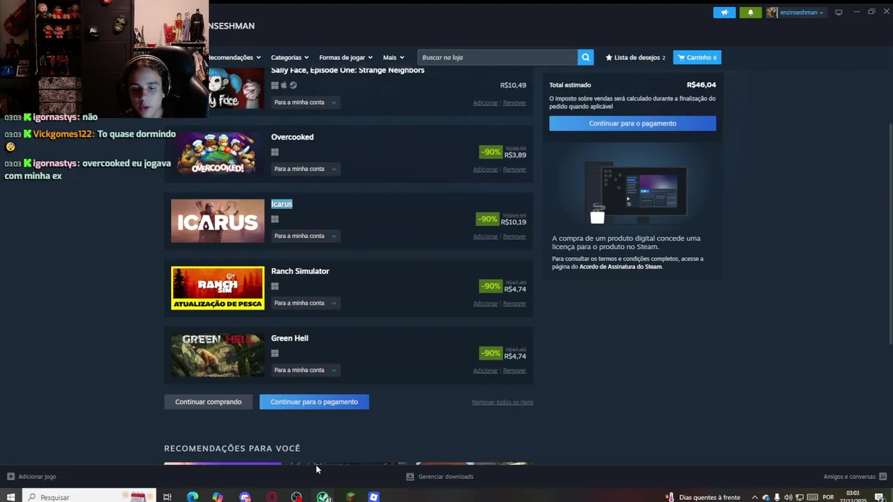The image size is (893, 502).
Task: Click Dias quentes à frente weather widget
Action: 703,497
